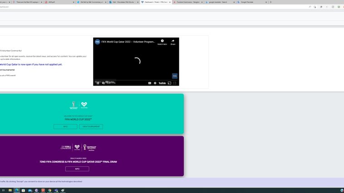Enter full screen video mode
The width and height of the screenshot is (344, 193).
click(x=175, y=83)
